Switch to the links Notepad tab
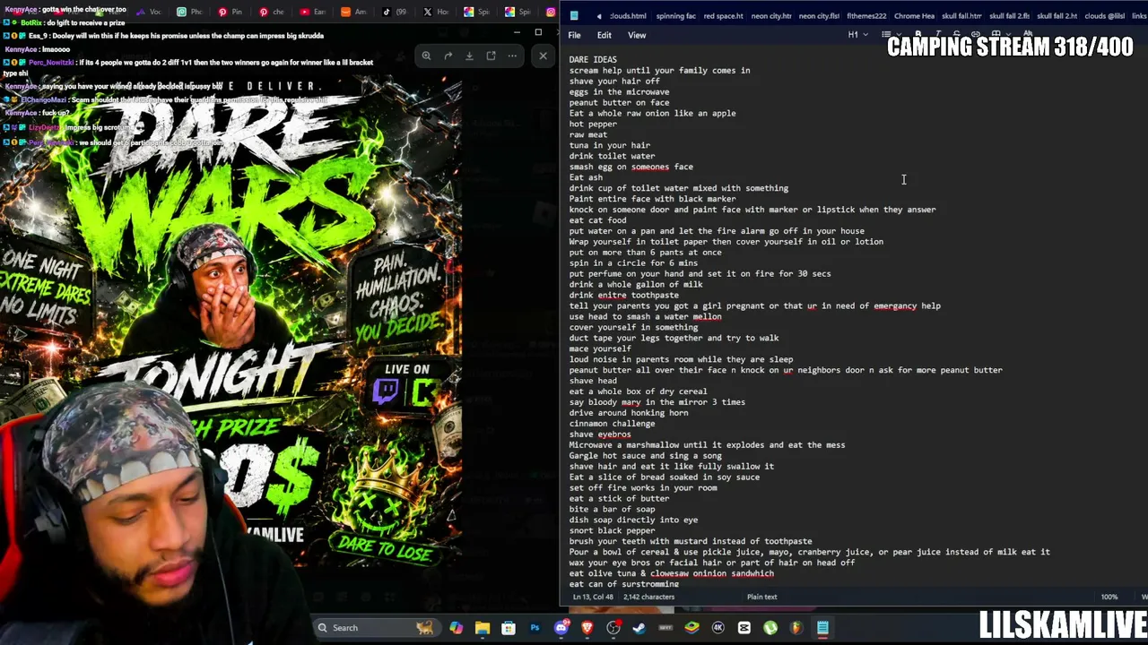This screenshot has width=1148, height=645. [x=1139, y=15]
